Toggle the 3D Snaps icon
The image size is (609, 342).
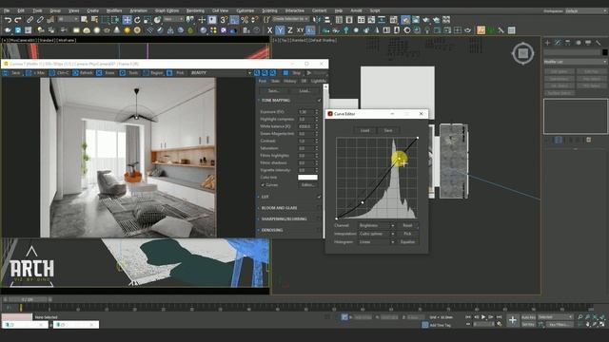pyautogui.click(x=224, y=19)
